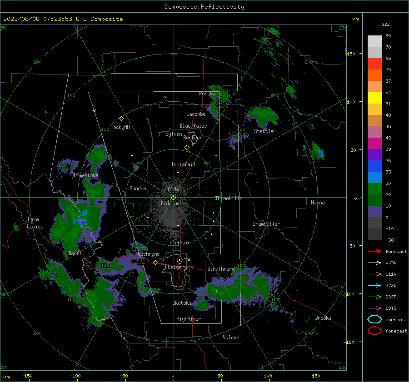The height and width of the screenshot is (382, 409).
Task: Click the Didsbury town label
Action: point(171,203)
